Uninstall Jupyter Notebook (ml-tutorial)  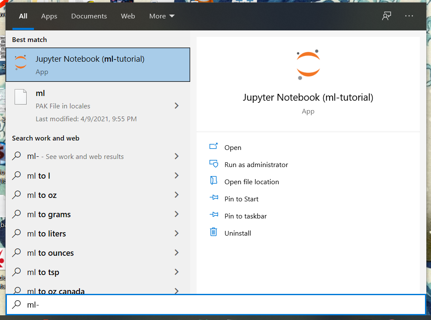238,233
